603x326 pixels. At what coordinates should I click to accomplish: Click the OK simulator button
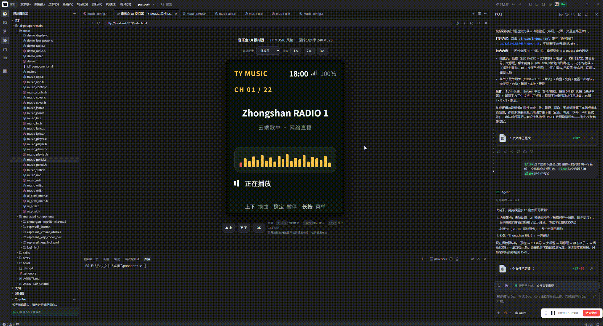(259, 228)
